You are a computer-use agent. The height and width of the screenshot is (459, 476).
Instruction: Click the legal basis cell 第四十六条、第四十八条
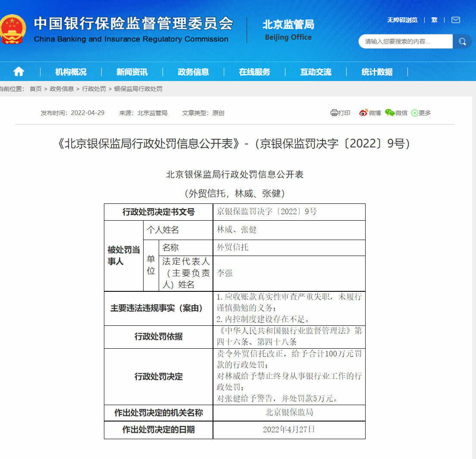289,337
